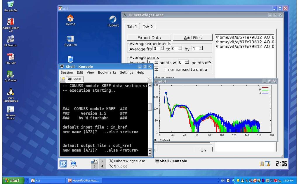Select first file row in the file list

[245, 37]
